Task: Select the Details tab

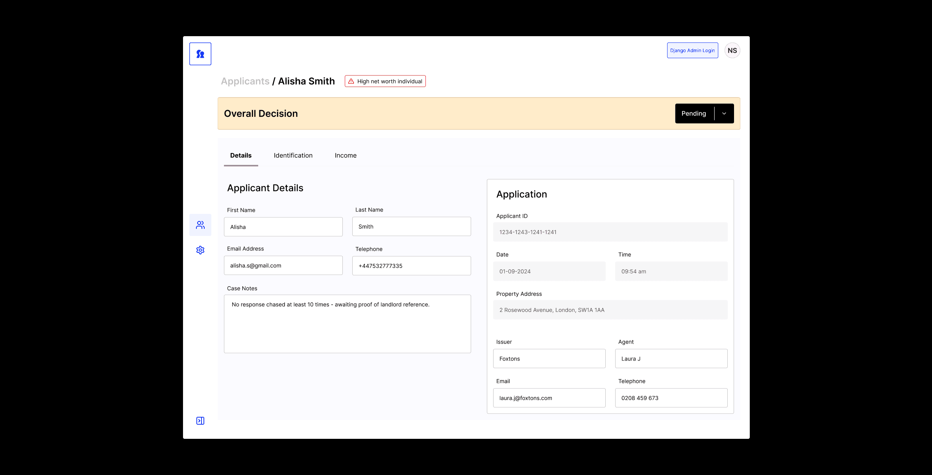Action: coord(240,155)
